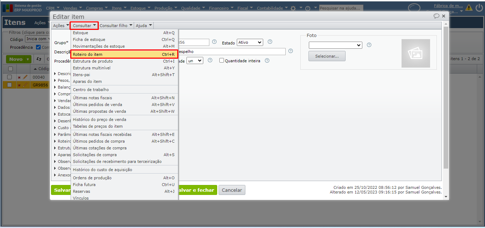Open the CRM top menu

tap(52, 8)
